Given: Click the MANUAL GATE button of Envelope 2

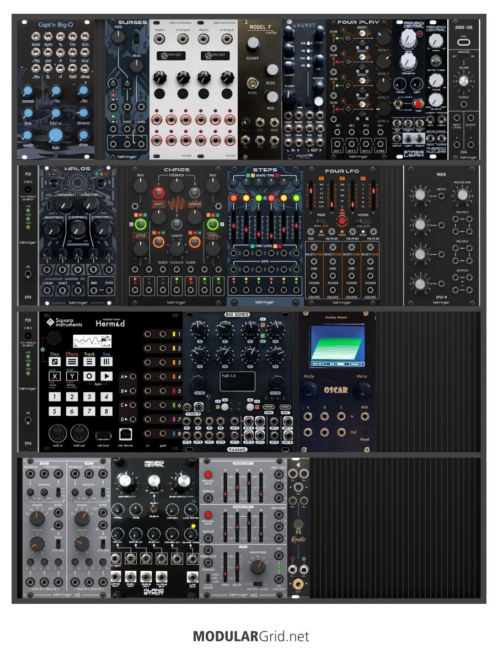Looking at the screenshot, I should 208,515.
